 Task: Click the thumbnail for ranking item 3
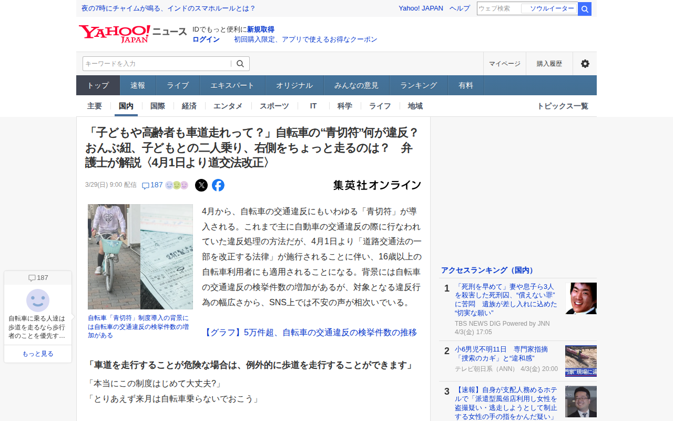(581, 402)
